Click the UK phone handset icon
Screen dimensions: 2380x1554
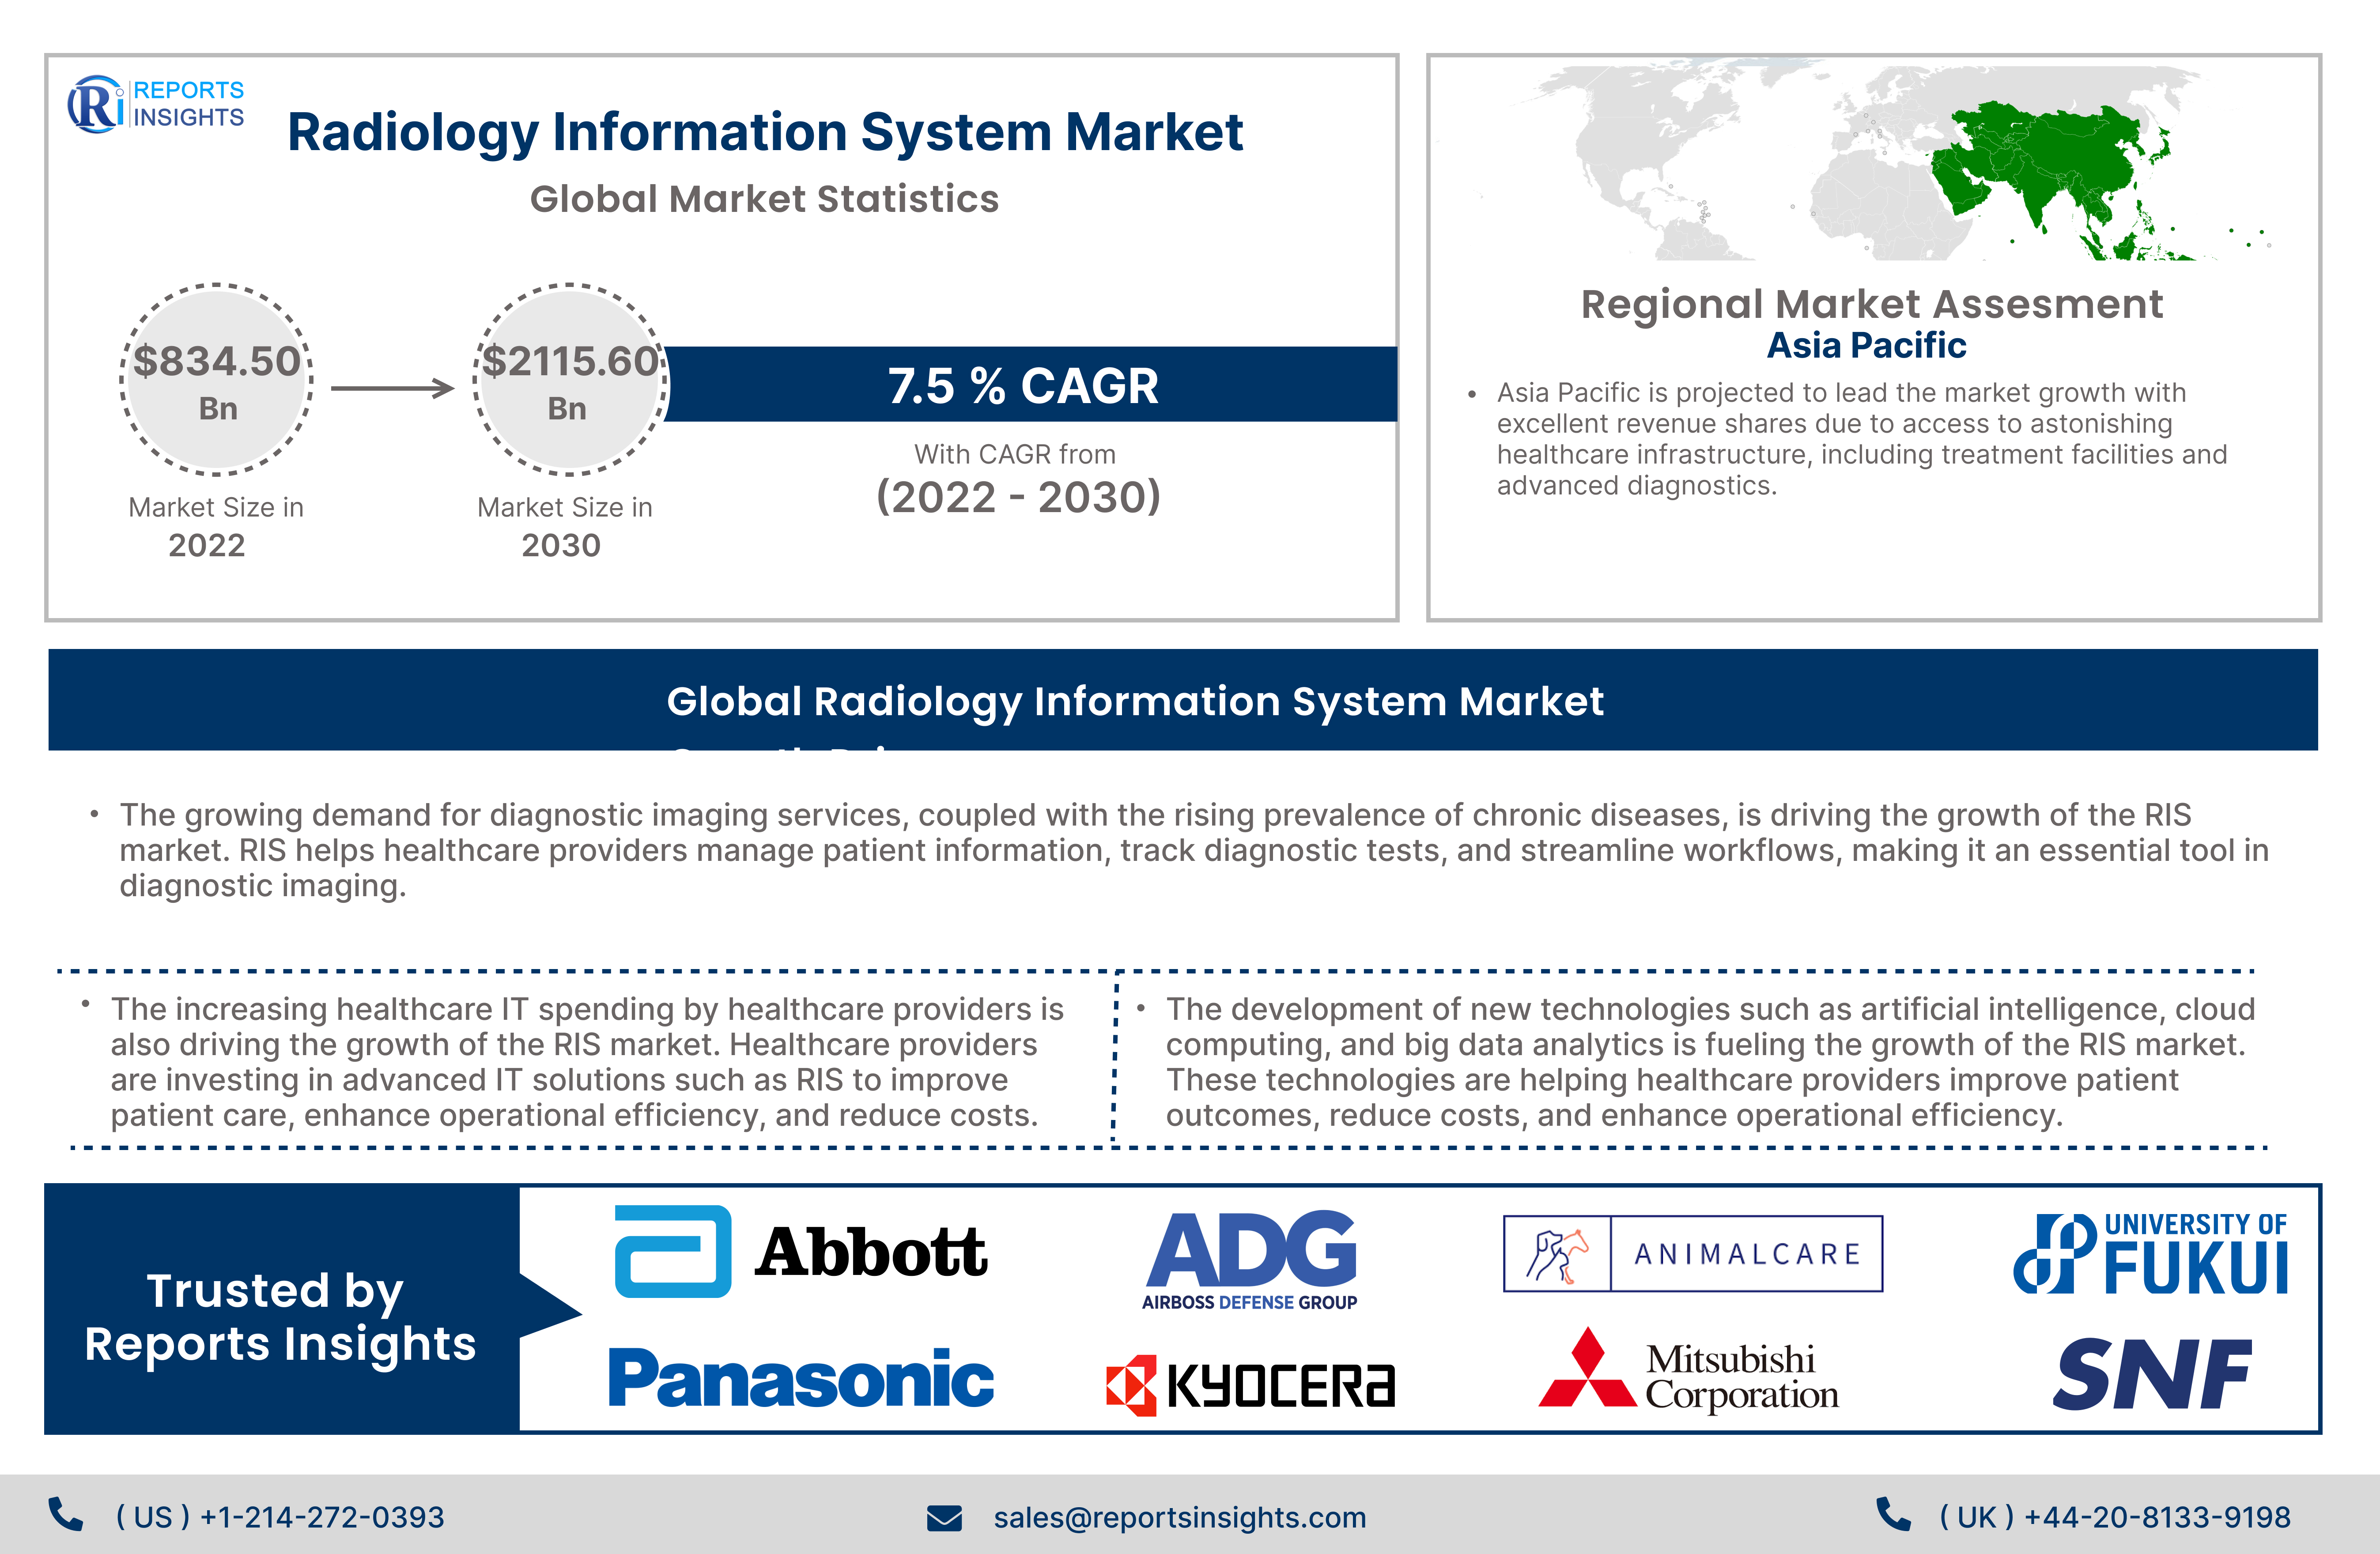click(x=1892, y=1515)
